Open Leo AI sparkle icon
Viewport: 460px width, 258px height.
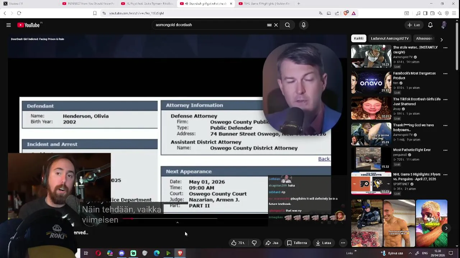pyautogui.click(x=440, y=13)
